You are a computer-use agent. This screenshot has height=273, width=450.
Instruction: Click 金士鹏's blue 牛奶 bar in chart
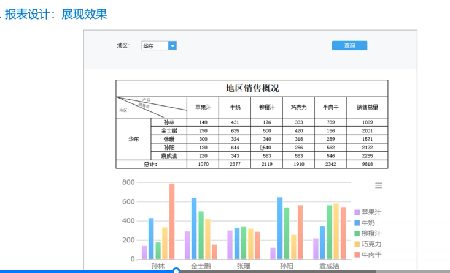[x=194, y=229]
